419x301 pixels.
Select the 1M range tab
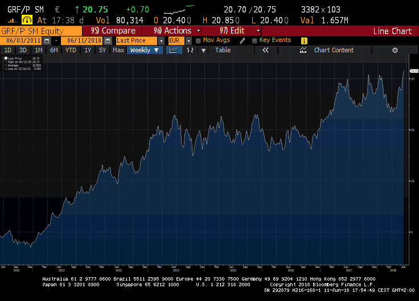click(x=39, y=50)
